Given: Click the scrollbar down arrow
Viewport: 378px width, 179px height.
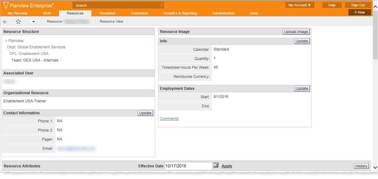Looking at the screenshot, I should (375, 167).
